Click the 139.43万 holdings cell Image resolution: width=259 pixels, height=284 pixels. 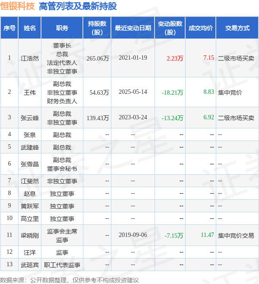pyautogui.click(x=98, y=118)
